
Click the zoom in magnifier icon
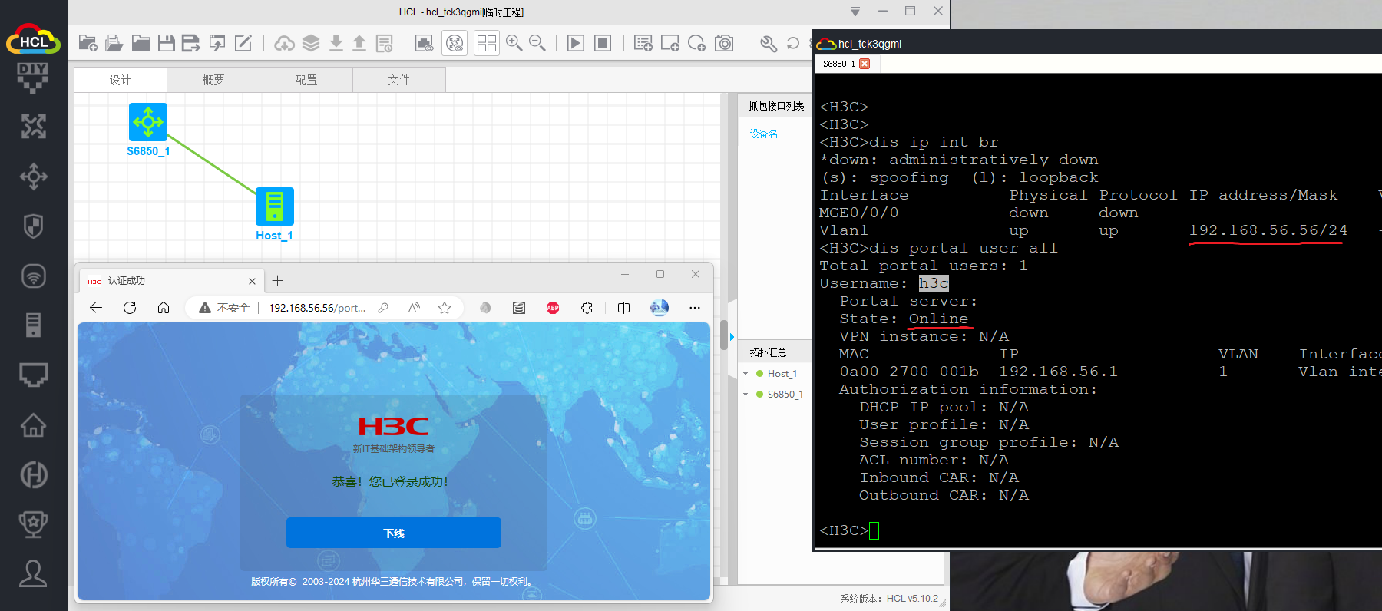514,43
